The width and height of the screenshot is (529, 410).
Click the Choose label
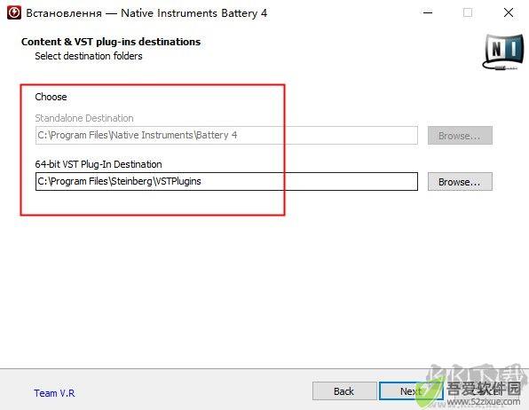click(x=51, y=97)
